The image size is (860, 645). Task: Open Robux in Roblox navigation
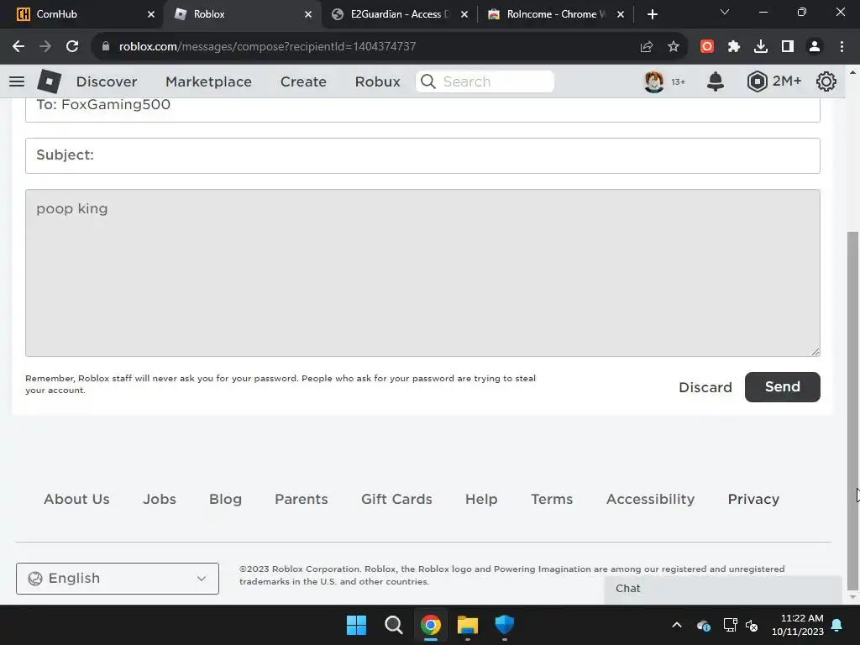pos(377,81)
